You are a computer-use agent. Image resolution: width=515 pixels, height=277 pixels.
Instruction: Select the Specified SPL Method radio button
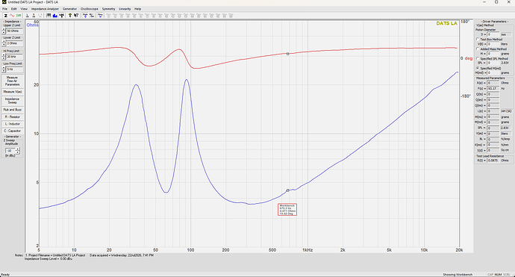click(x=478, y=58)
